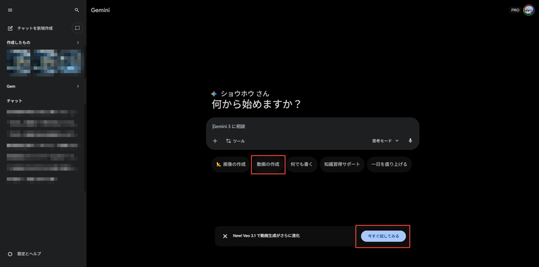
Task: Click the 今すぐ試してみる button
Action: tap(383, 236)
